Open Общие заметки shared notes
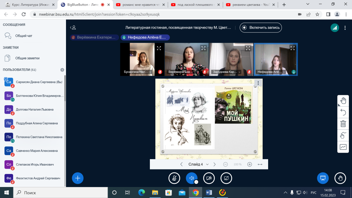Viewport: 352px width, 198px height. click(x=33, y=58)
